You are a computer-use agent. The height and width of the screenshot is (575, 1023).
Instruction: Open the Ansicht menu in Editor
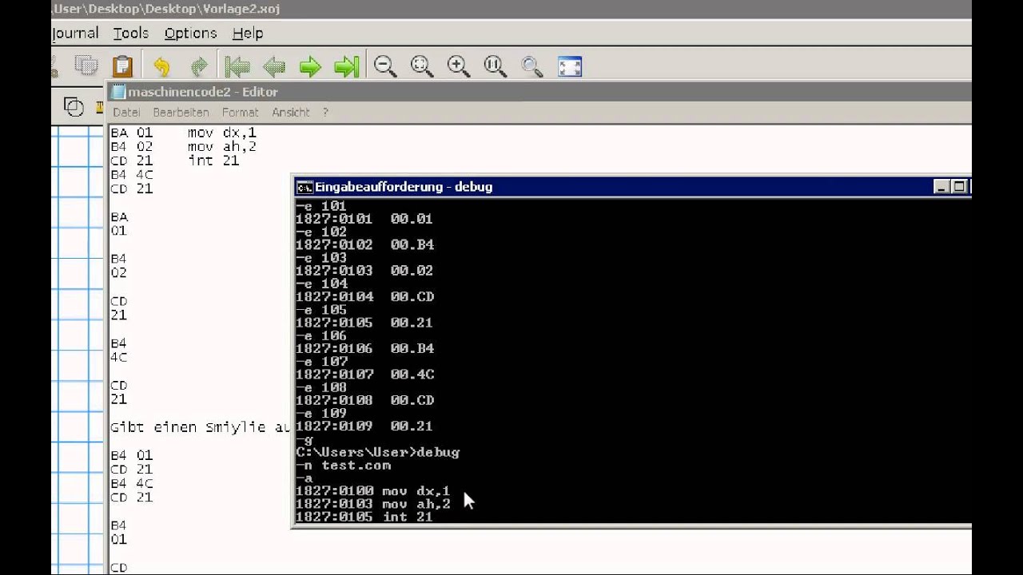tap(290, 113)
